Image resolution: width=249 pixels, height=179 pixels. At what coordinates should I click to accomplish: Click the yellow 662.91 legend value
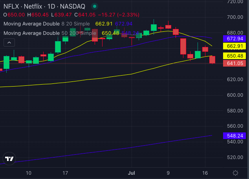tap(104, 24)
